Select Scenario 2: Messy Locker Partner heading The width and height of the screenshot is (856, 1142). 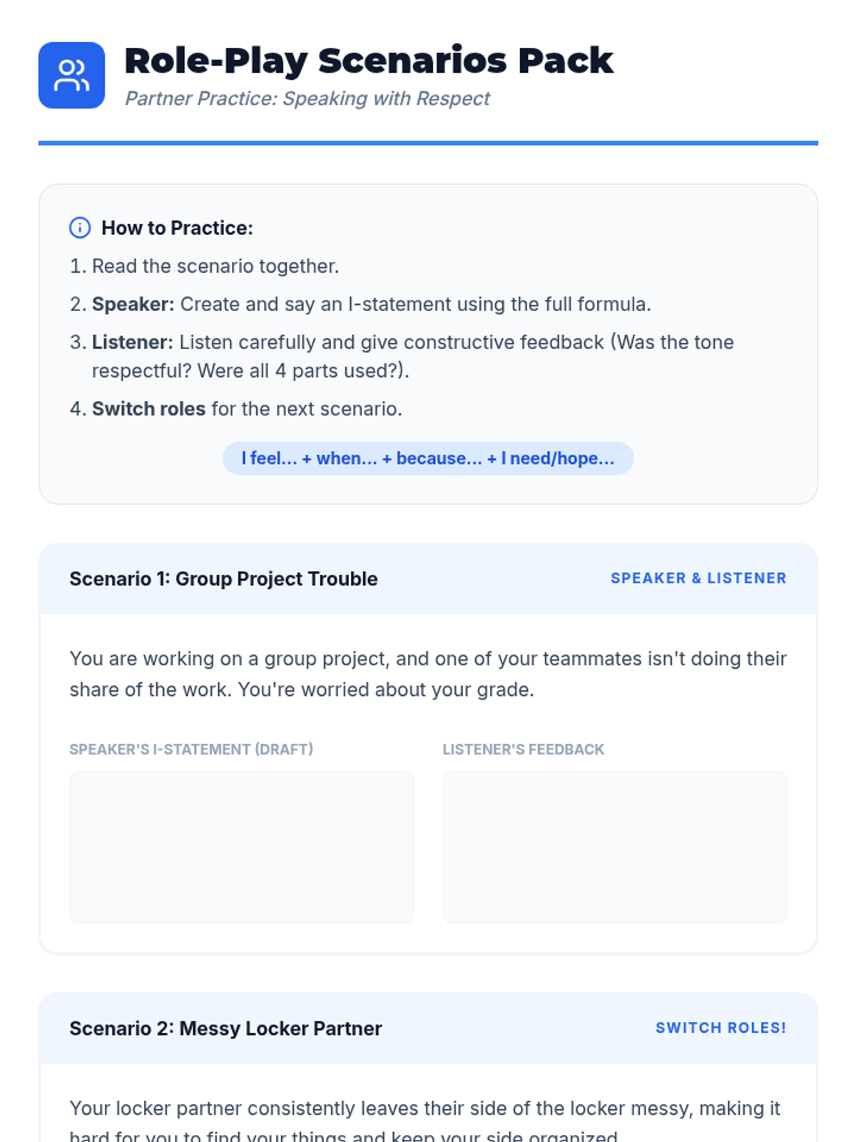pos(225,1029)
